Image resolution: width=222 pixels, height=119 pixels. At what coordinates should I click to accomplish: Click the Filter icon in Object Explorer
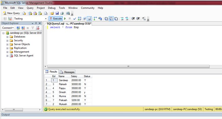click(x=33, y=28)
